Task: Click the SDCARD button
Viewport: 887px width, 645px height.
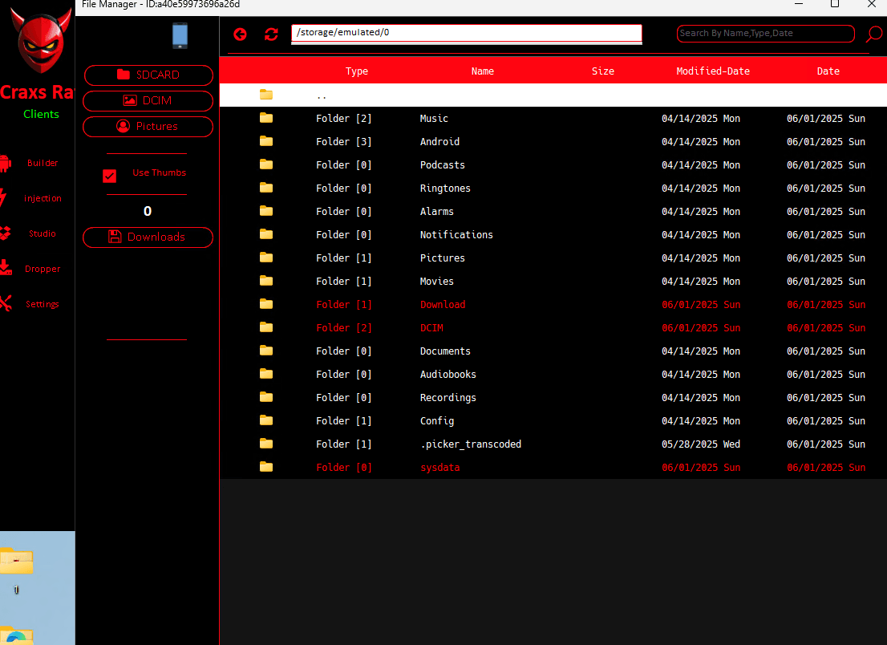Action: pos(148,75)
